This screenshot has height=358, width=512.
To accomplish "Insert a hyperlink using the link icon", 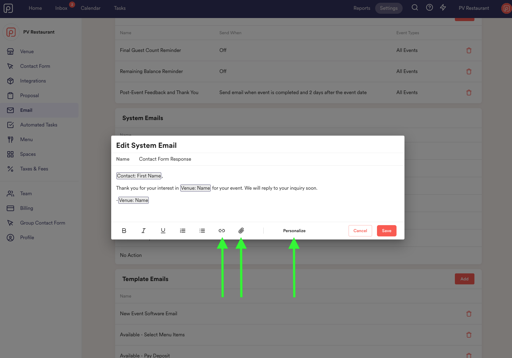I will (x=221, y=231).
